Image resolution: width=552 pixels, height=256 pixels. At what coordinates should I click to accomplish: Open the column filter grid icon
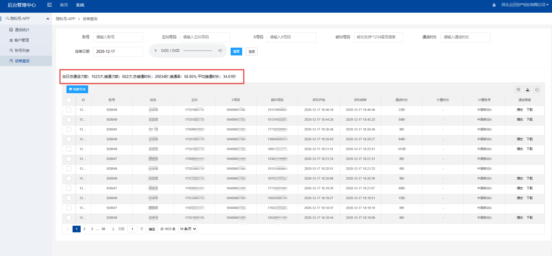(518, 90)
